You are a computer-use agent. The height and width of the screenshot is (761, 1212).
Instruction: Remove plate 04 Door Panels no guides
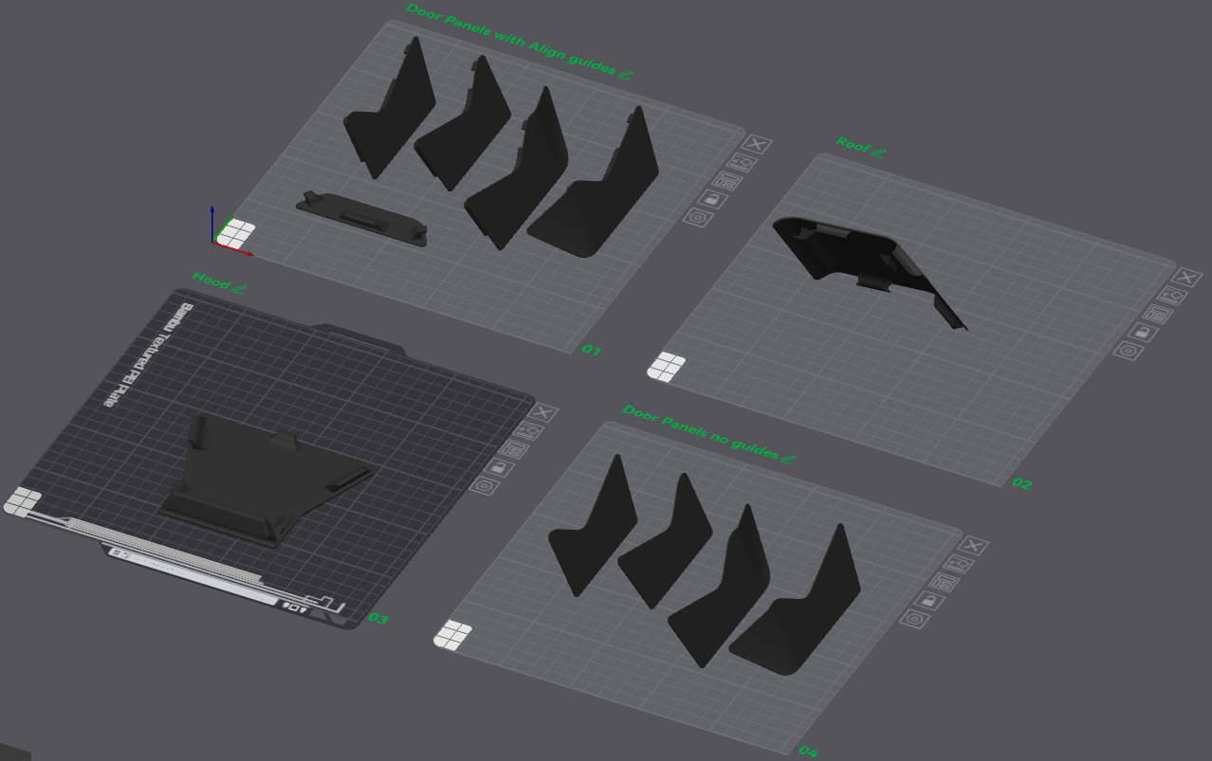[x=973, y=545]
